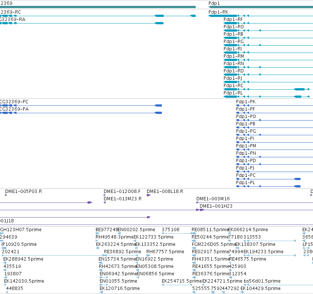Click the DME1-005P03.R clone label
Viewport: 313px width, 294px height.
click(24, 191)
